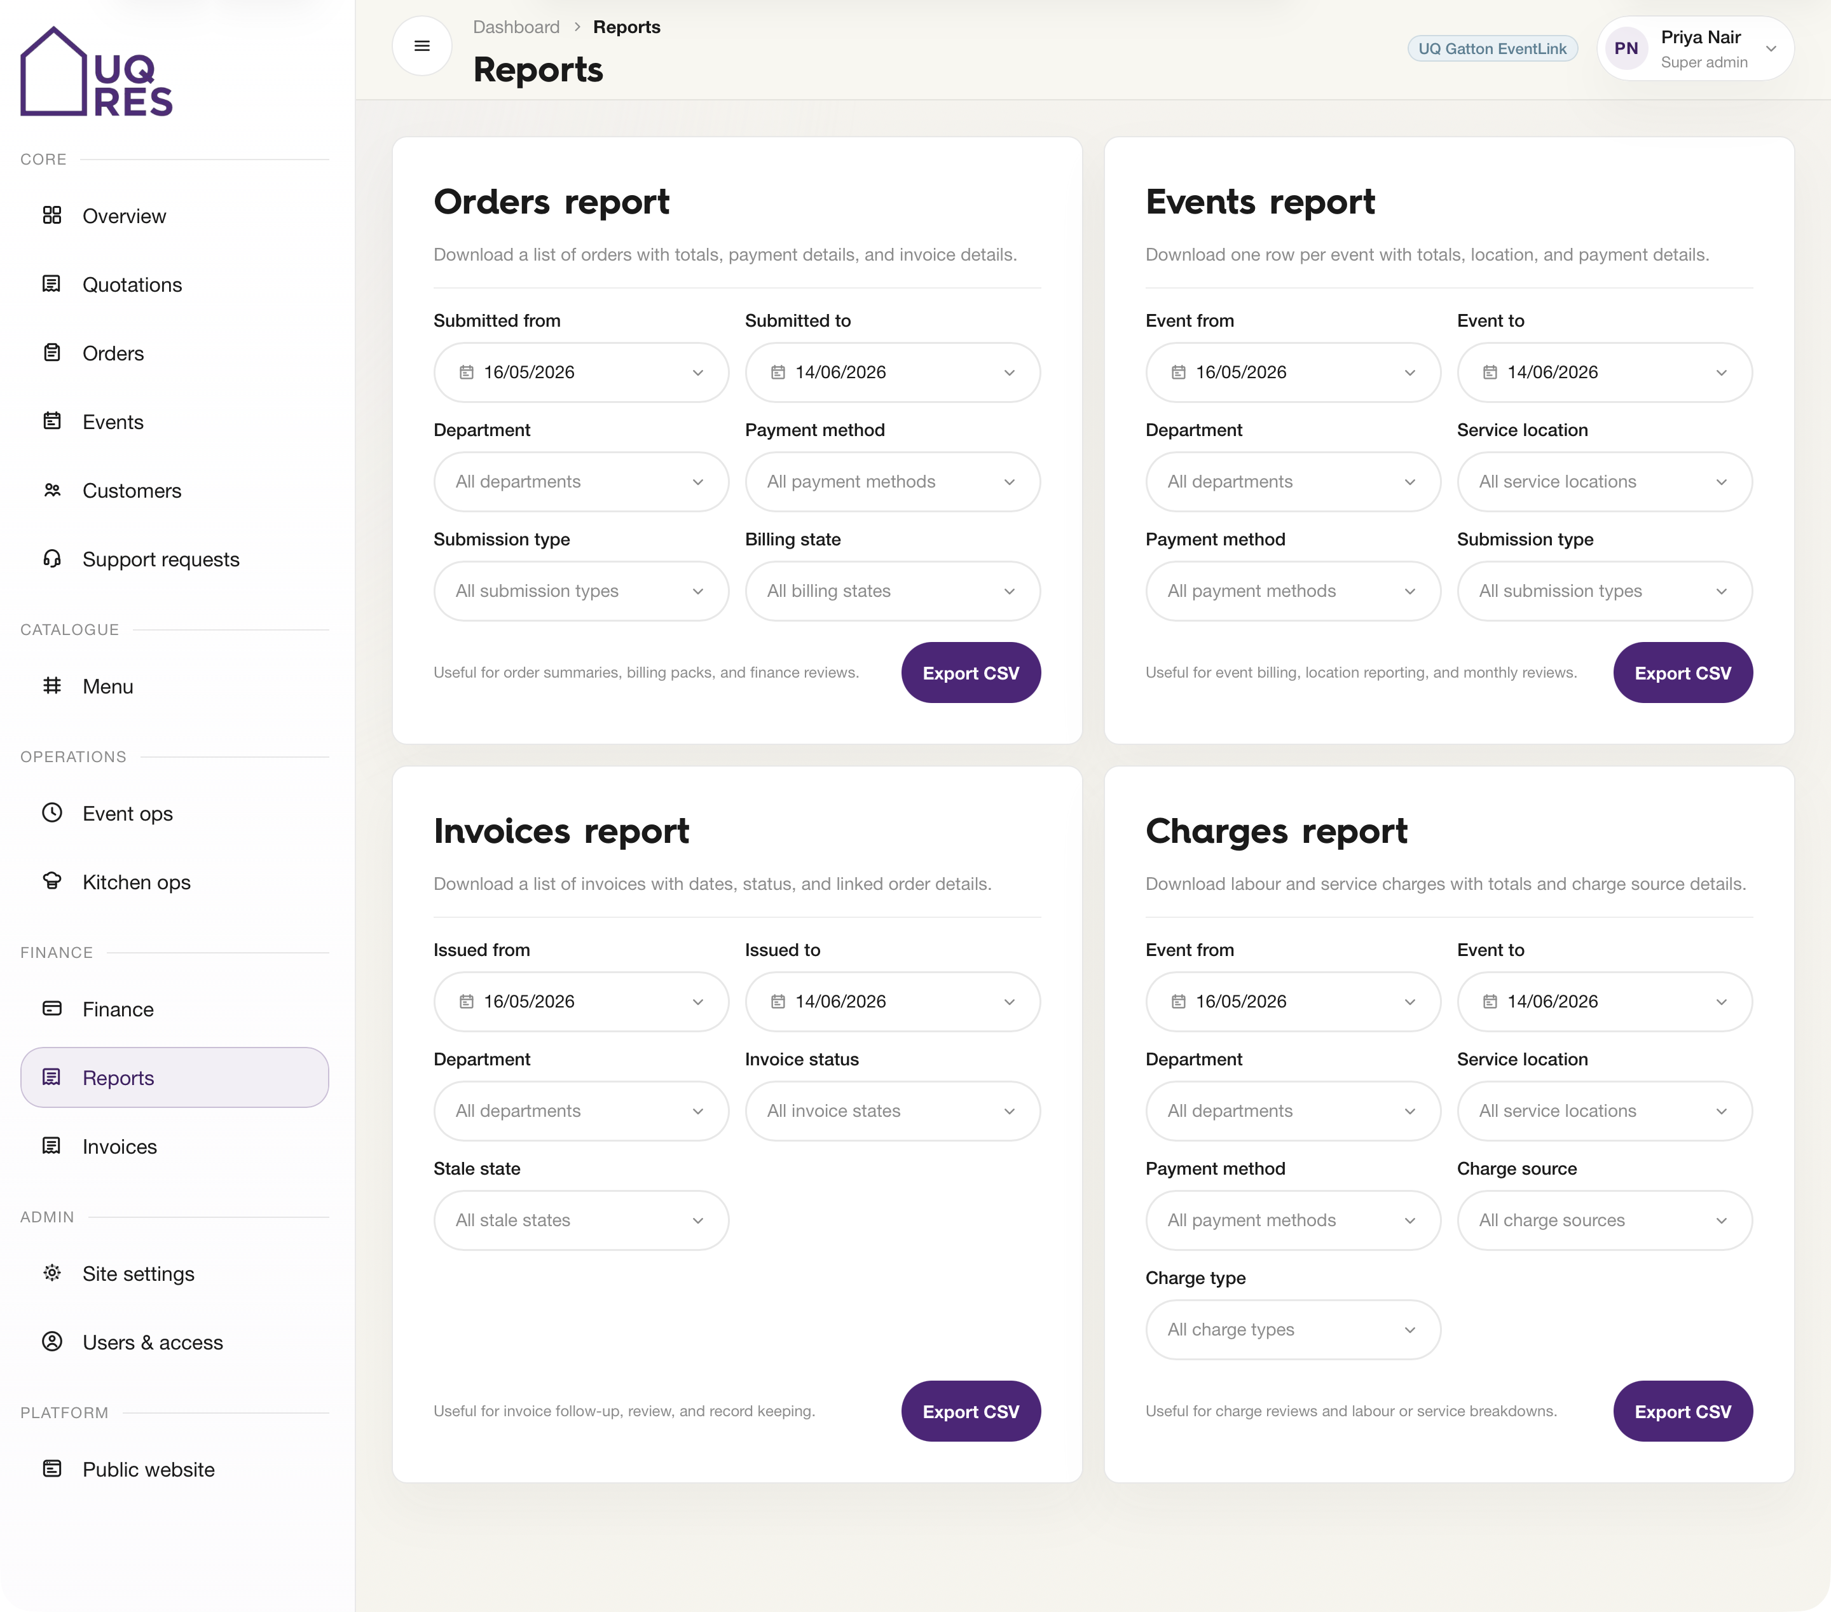Export CSV for Invoices report
Viewport: 1831px width, 1612px height.
tap(971, 1411)
